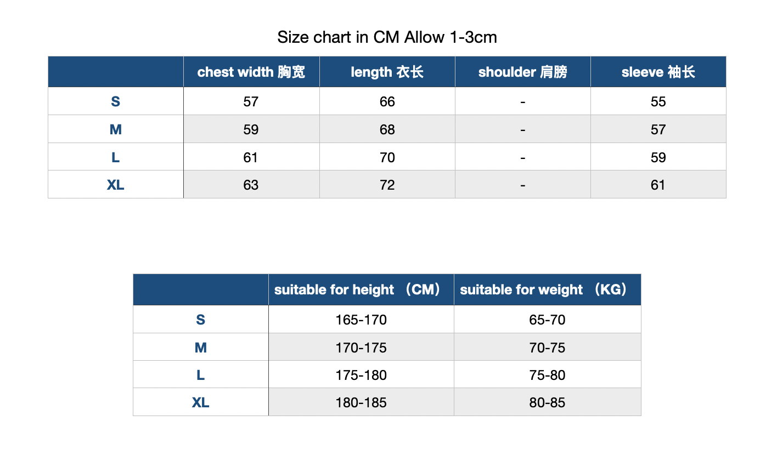Click the Size chart in CM title
The height and width of the screenshot is (455, 777).
tap(387, 37)
